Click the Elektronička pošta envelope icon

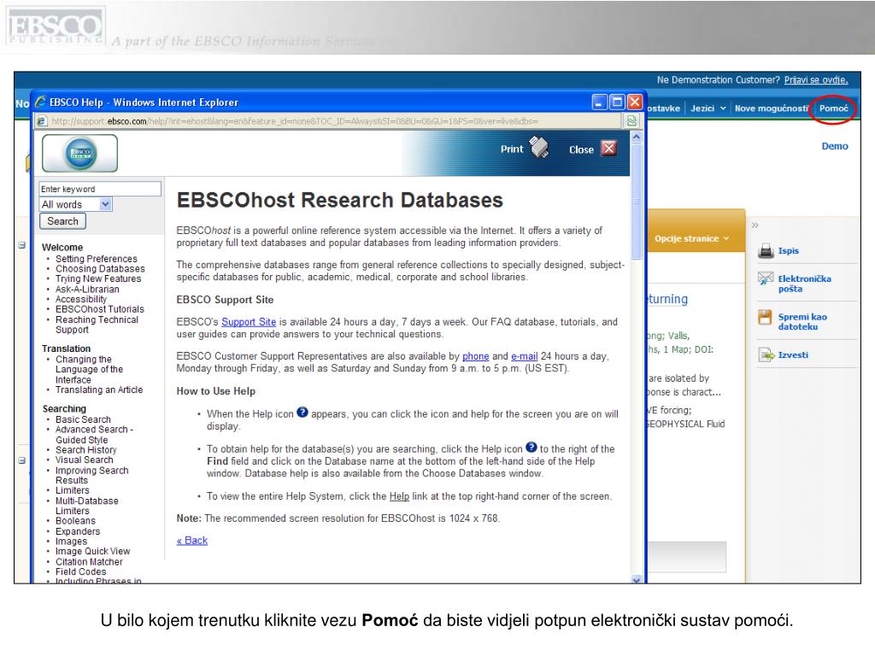pos(766,278)
